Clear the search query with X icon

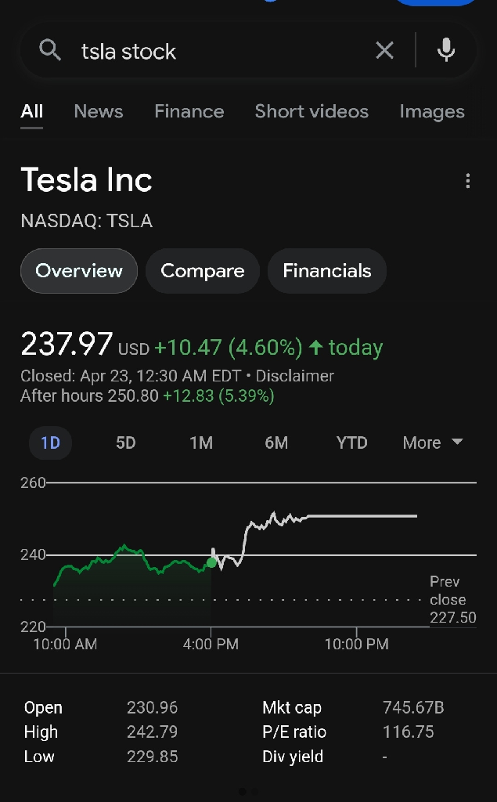(x=384, y=51)
